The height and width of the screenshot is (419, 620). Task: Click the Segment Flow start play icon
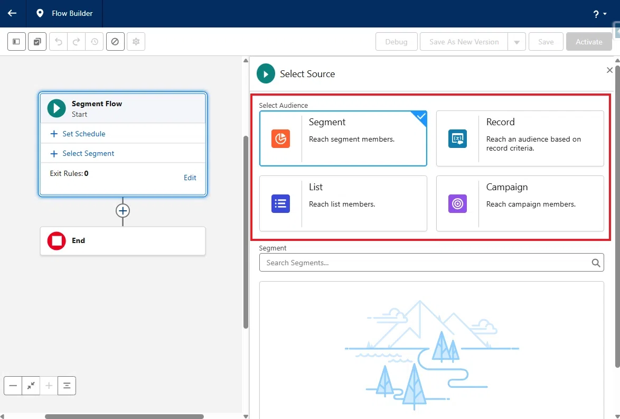[x=57, y=108]
